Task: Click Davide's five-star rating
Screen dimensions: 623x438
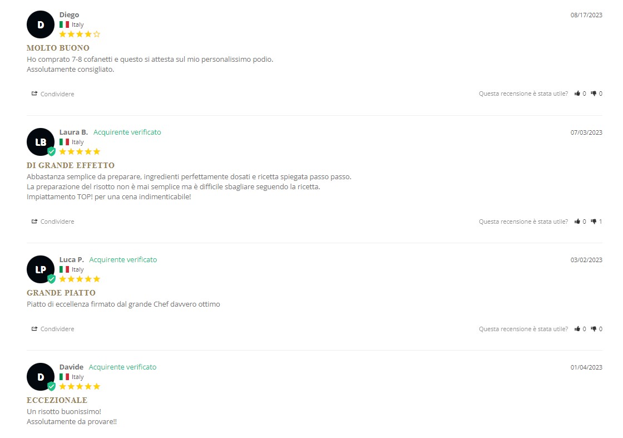Action: tap(80, 386)
